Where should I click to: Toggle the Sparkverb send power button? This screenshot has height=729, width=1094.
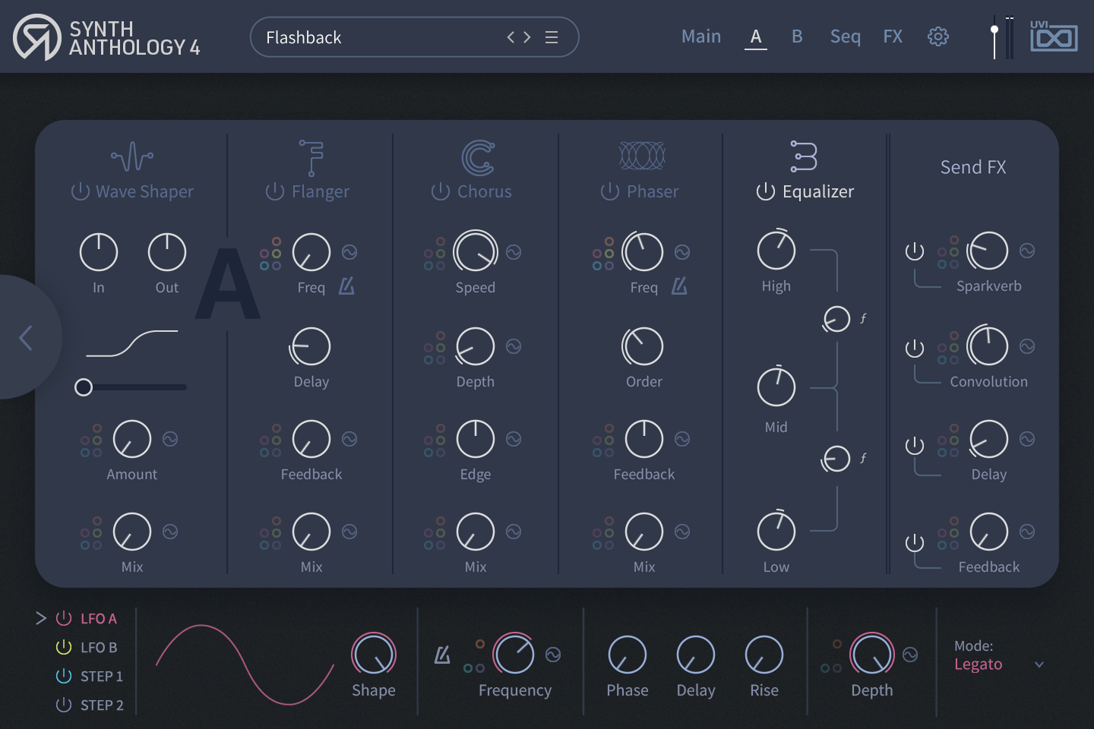point(915,250)
